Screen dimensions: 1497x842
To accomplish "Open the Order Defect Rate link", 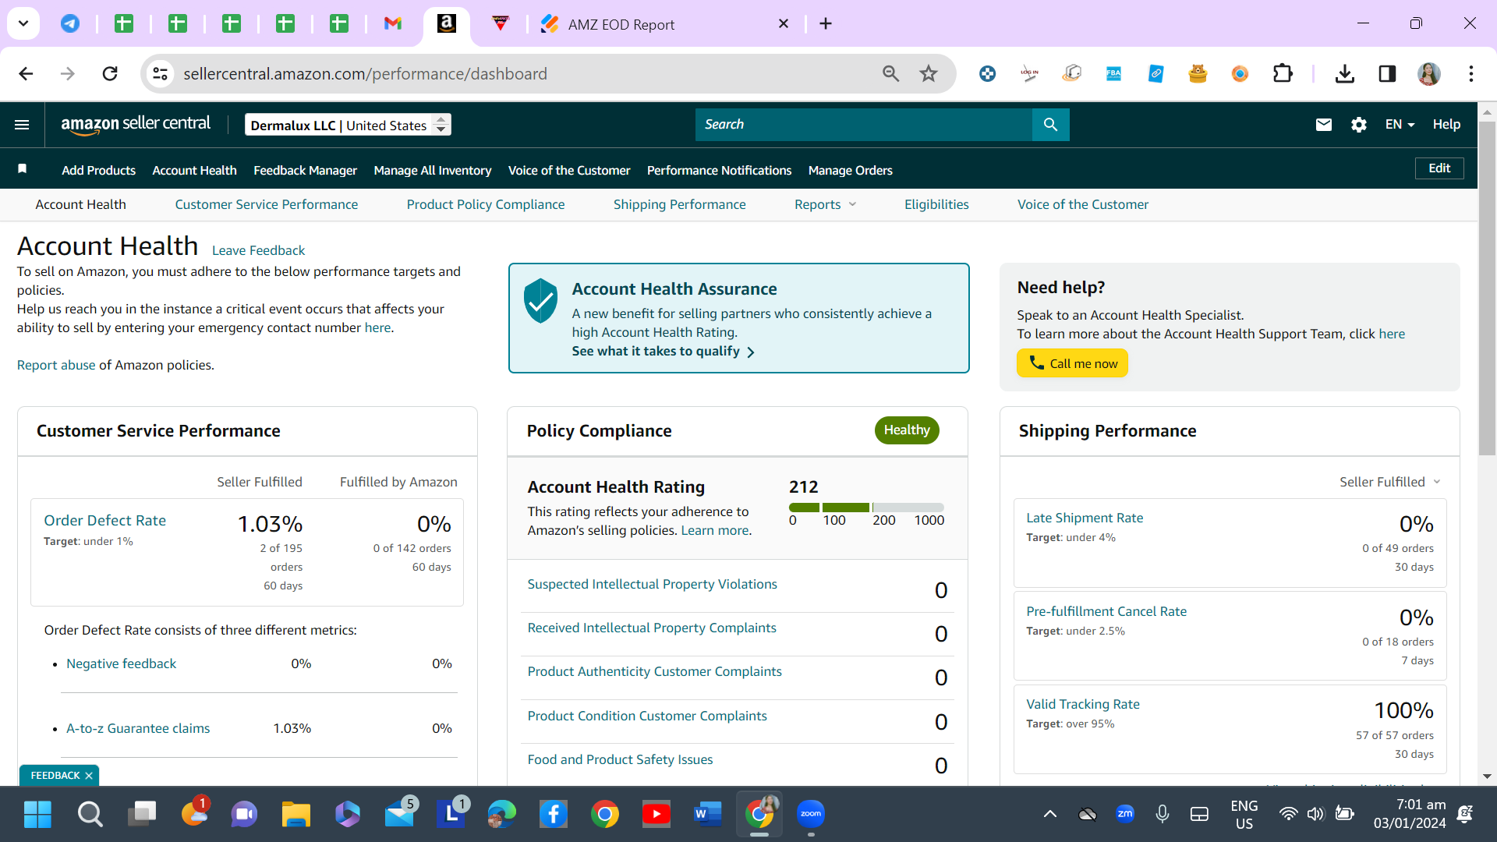I will tap(104, 520).
